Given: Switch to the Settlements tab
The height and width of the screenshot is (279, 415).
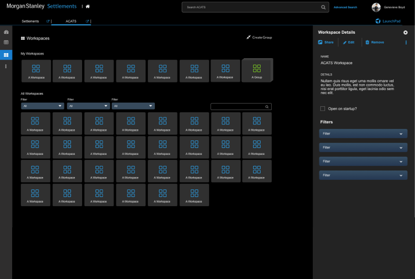Looking at the screenshot, I should pyautogui.click(x=30, y=21).
